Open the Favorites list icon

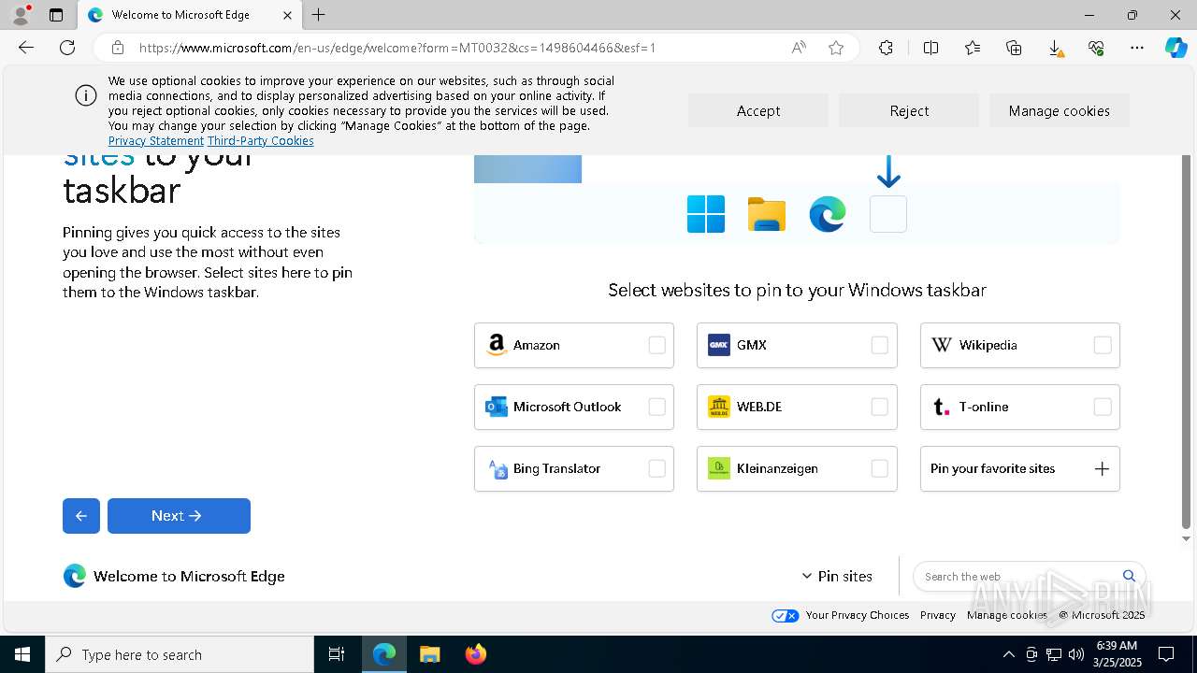973,48
